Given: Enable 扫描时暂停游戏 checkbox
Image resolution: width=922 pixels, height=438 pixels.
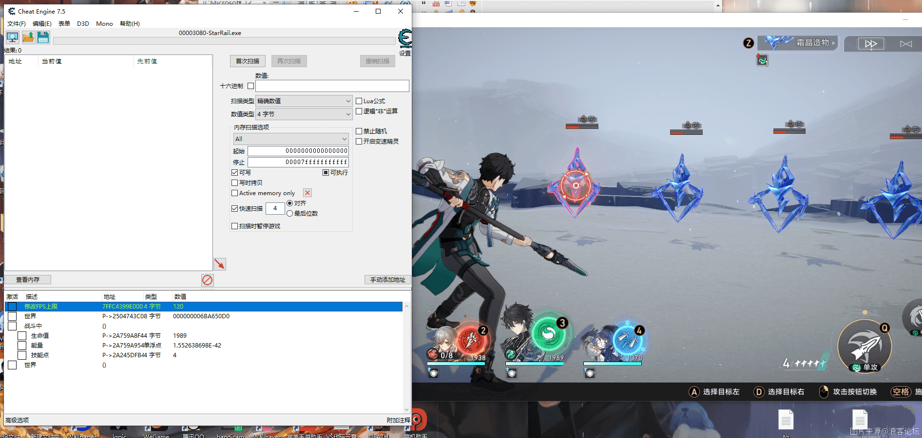Looking at the screenshot, I should click(234, 226).
